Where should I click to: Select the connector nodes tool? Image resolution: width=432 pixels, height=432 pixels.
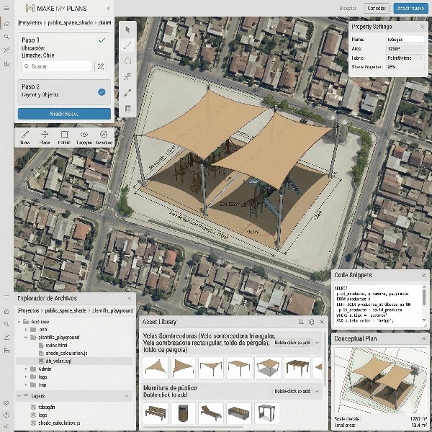click(127, 93)
